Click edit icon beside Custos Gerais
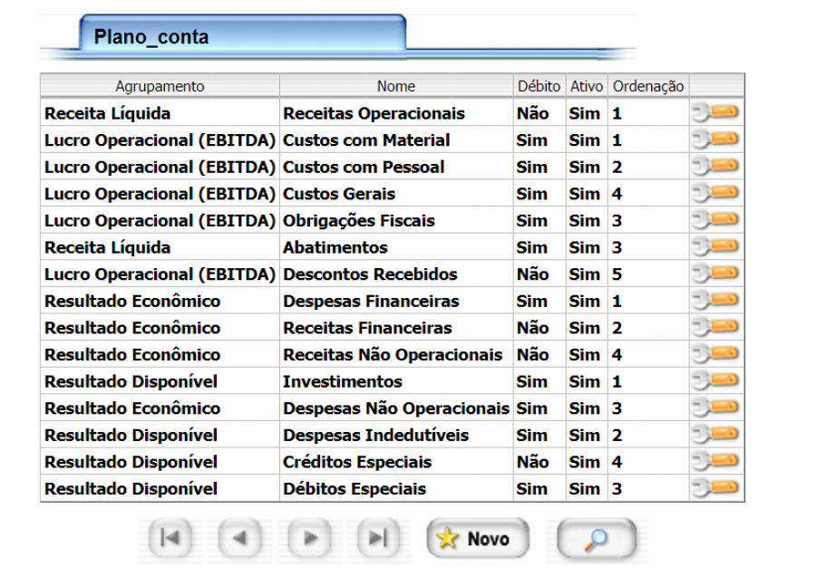Image resolution: width=816 pixels, height=586 pixels. (715, 193)
